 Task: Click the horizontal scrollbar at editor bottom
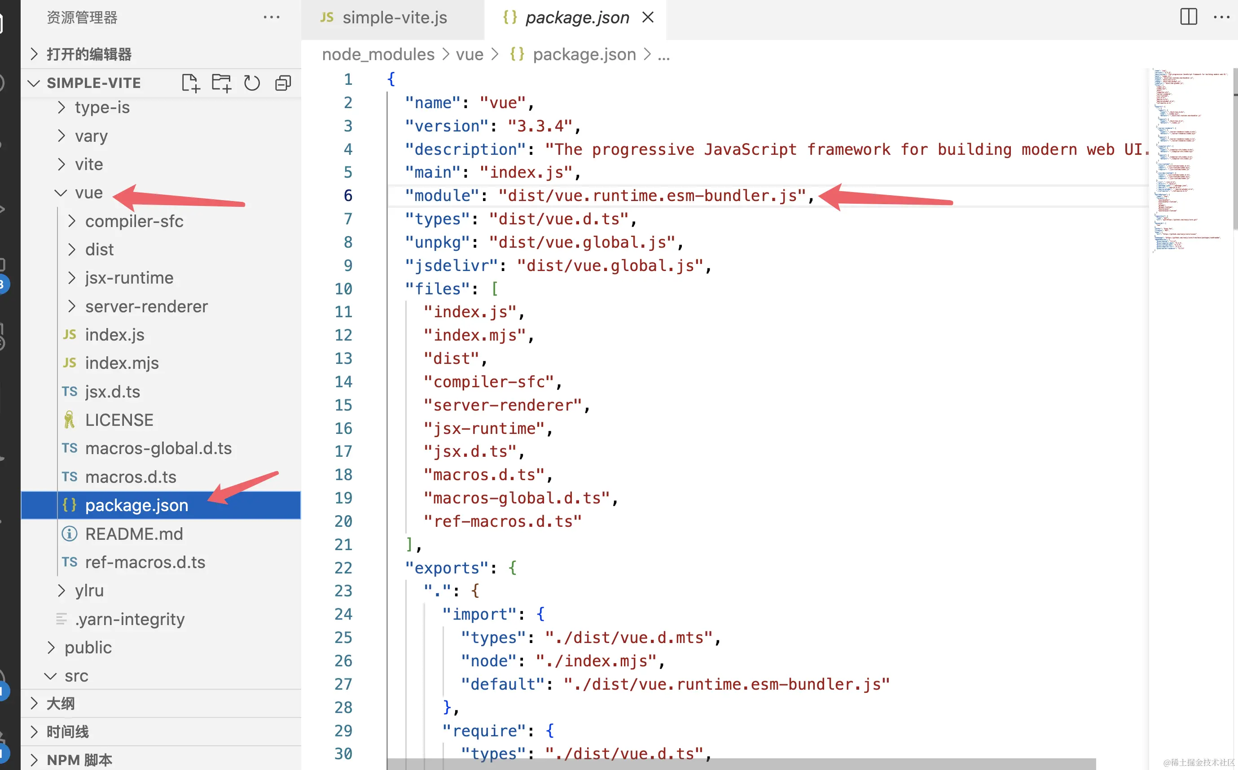[x=741, y=764]
